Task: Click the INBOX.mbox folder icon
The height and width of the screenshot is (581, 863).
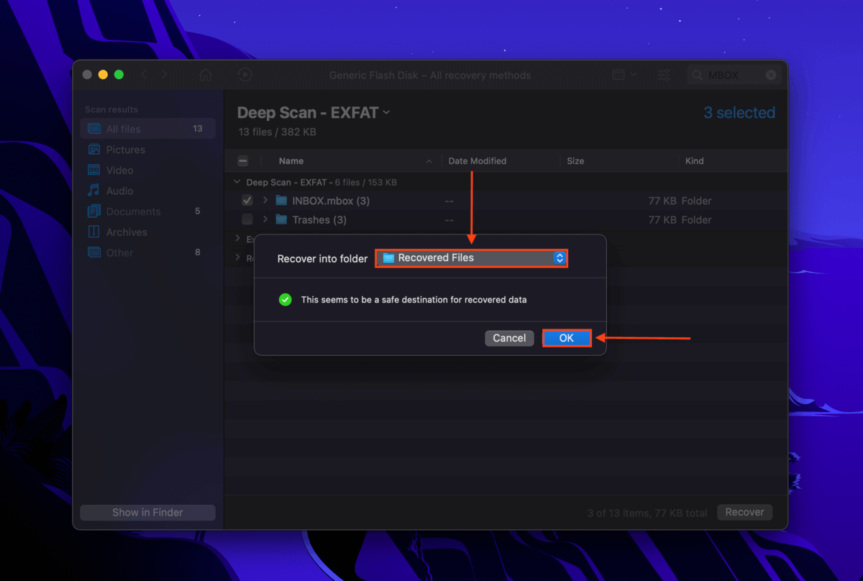Action: point(281,201)
